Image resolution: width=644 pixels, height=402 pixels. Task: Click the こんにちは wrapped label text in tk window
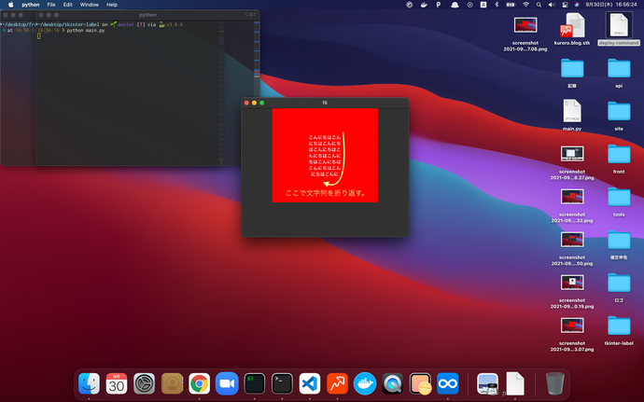(325, 156)
